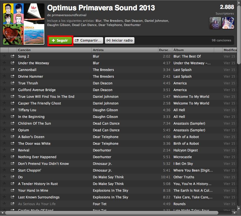Click share icon next to 'Under the Westway'
Image resolution: width=241 pixels, height=216 pixels.
pos(13,63)
